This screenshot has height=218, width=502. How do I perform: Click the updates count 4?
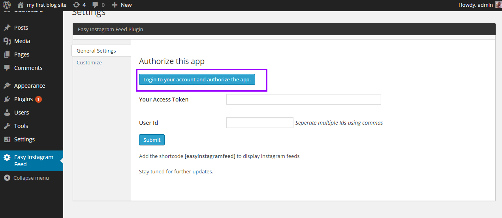[84, 5]
